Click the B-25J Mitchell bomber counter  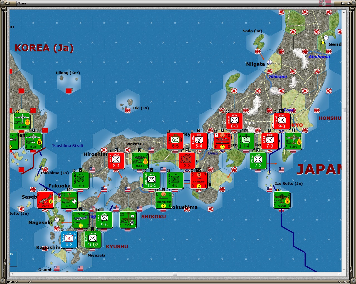(293, 141)
